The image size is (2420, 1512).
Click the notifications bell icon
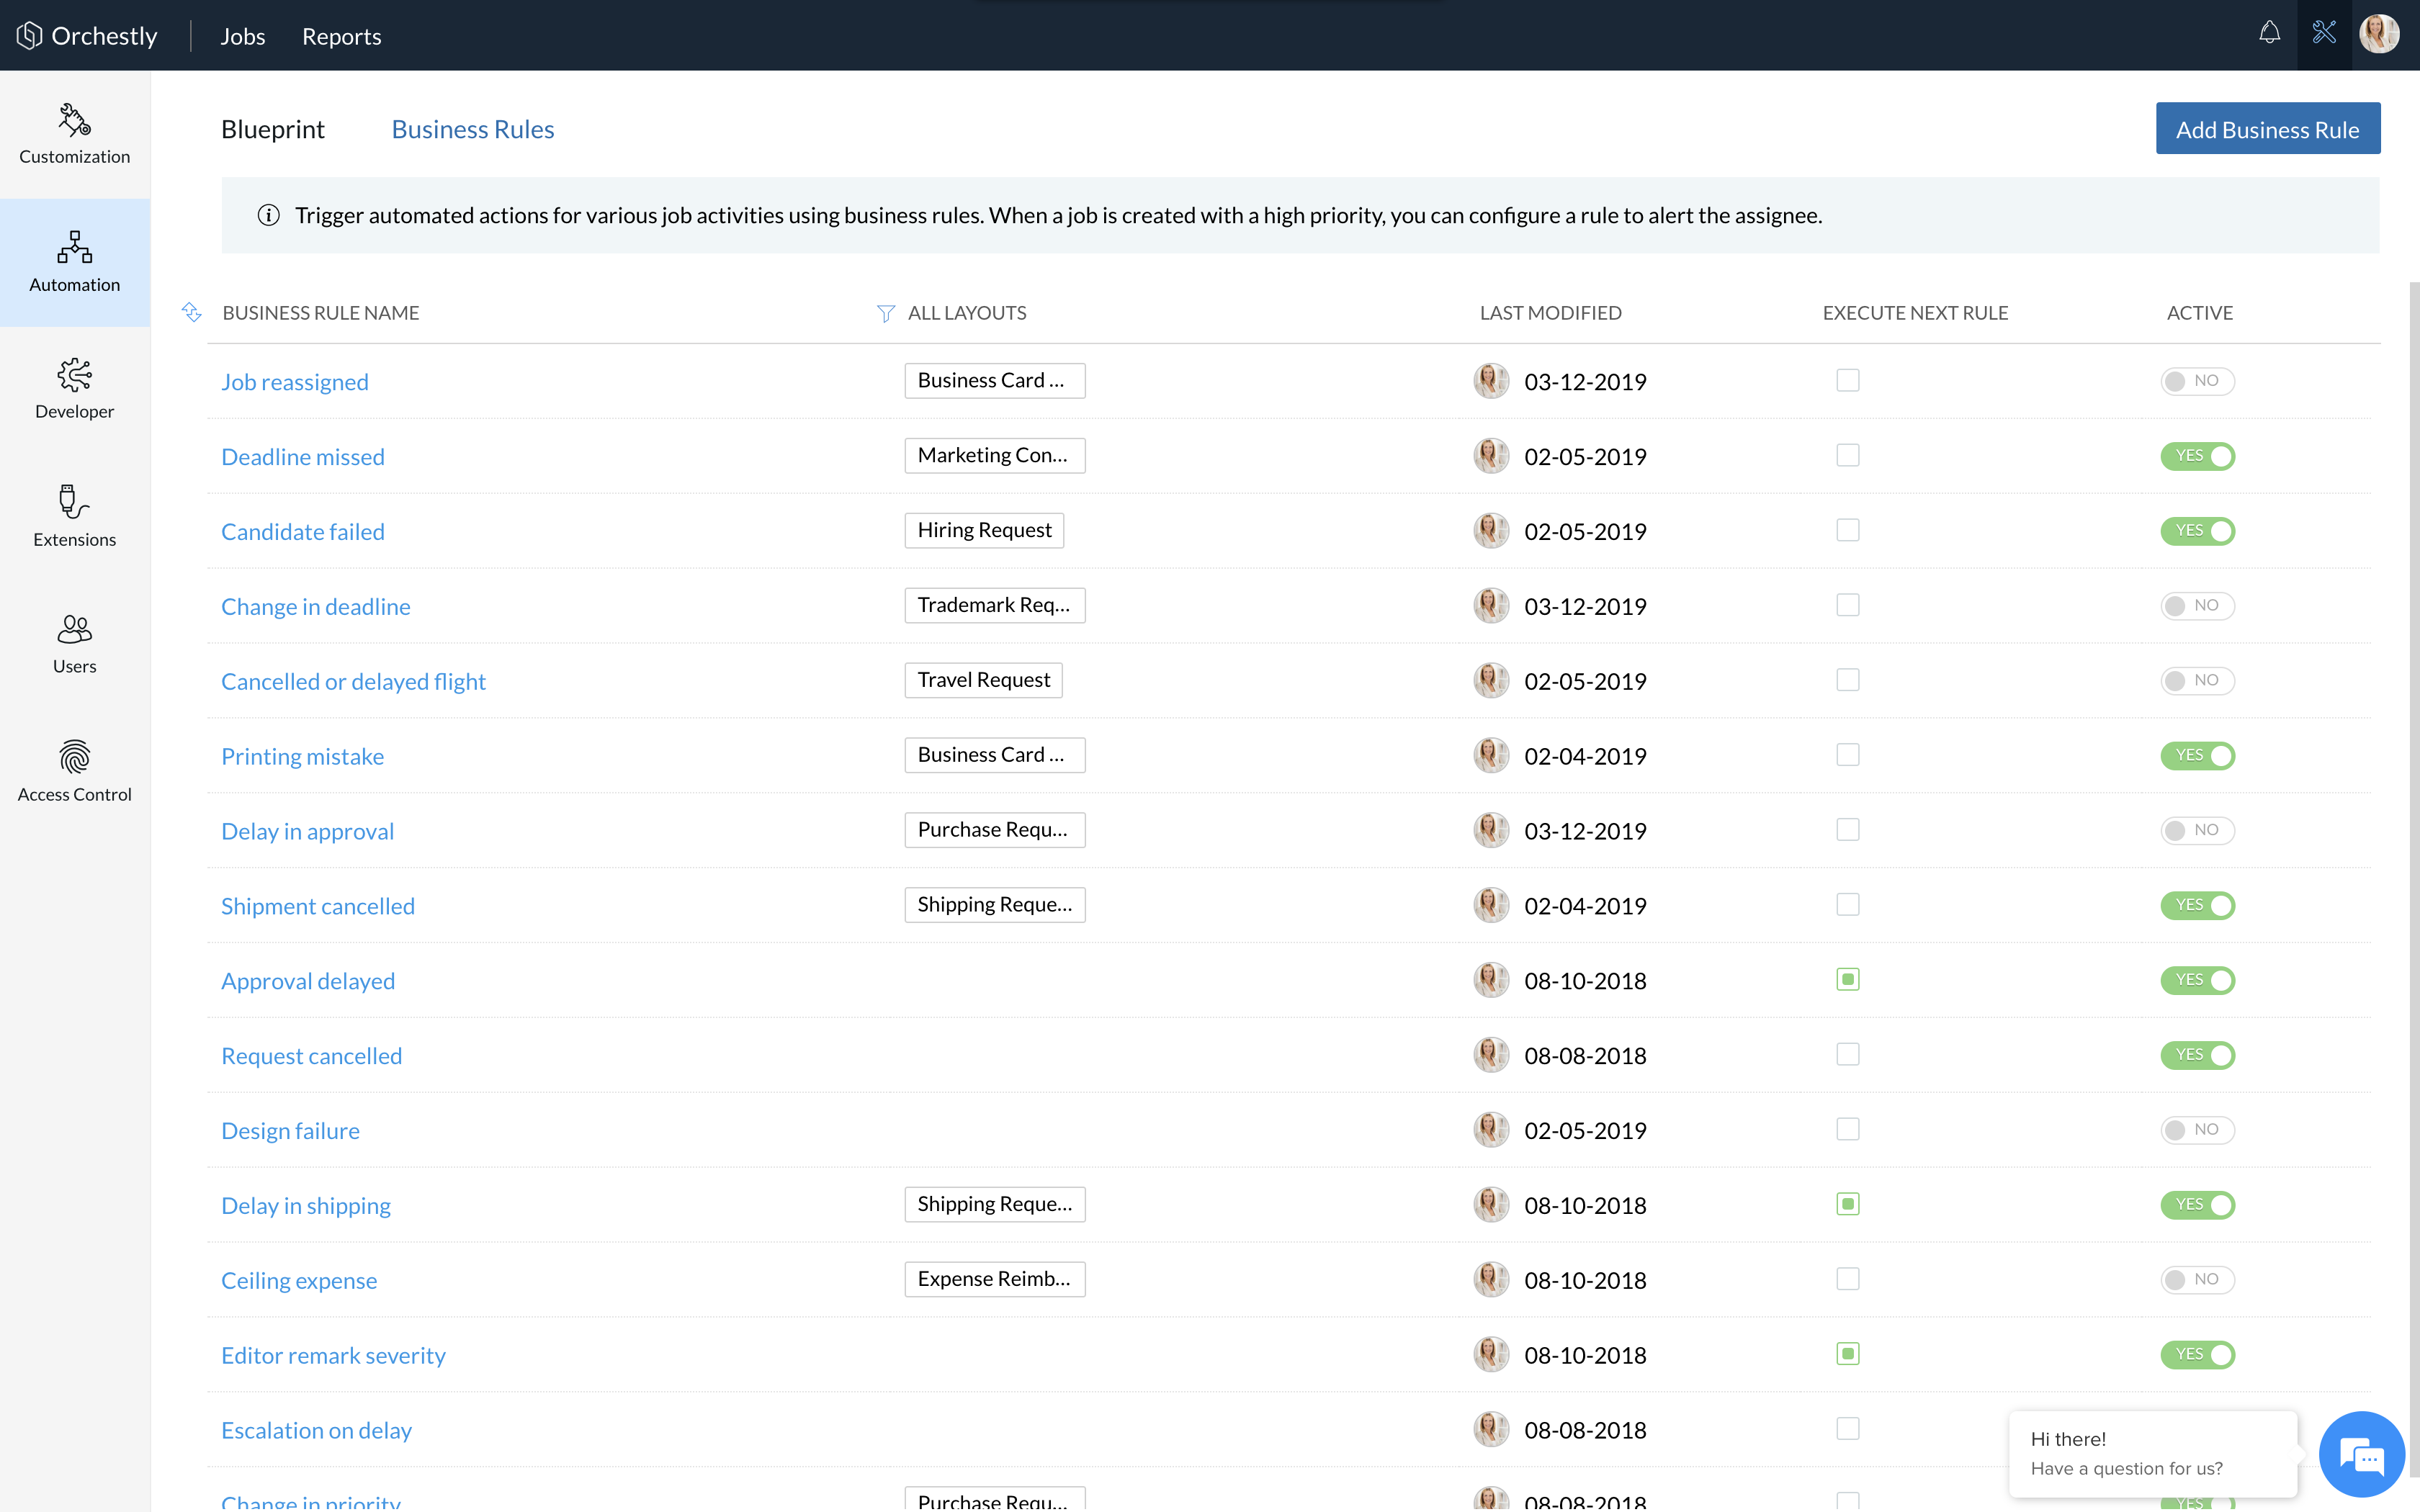tap(2269, 34)
